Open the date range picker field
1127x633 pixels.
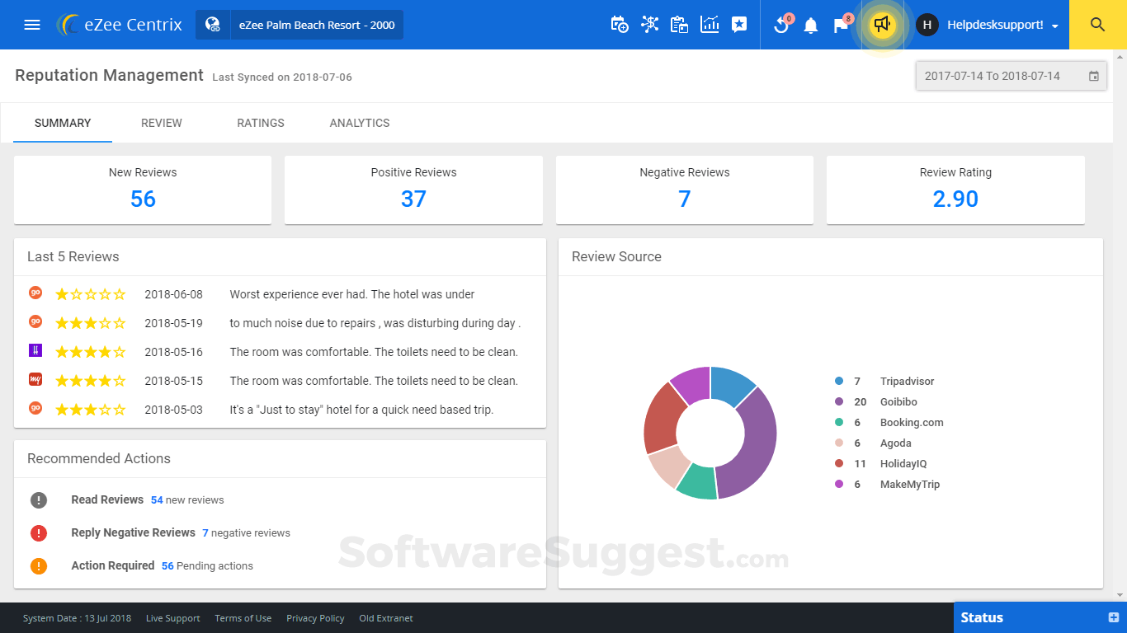point(1011,76)
